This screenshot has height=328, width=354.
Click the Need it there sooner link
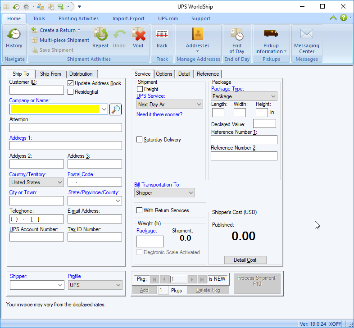pos(159,114)
